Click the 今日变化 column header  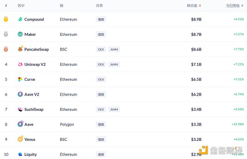coord(233,6)
